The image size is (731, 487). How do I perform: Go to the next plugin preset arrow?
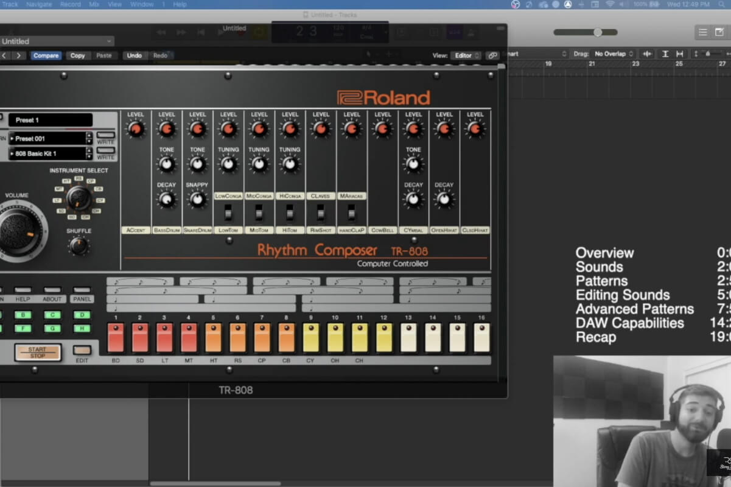pyautogui.click(x=19, y=55)
